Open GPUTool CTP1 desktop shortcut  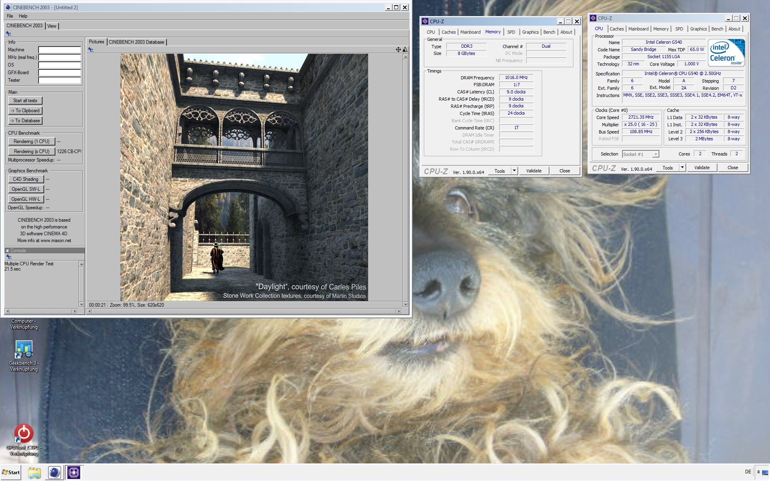point(24,440)
